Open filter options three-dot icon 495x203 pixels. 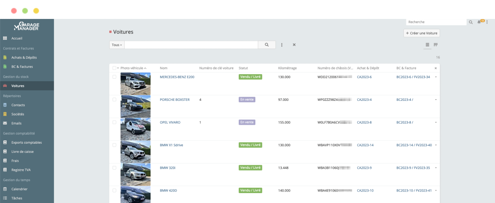(282, 45)
